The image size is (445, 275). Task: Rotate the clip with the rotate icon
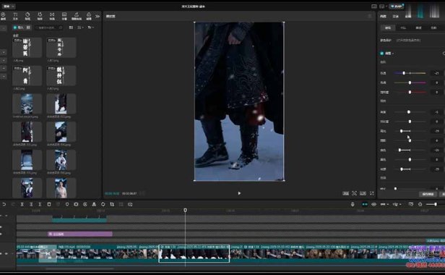click(103, 204)
